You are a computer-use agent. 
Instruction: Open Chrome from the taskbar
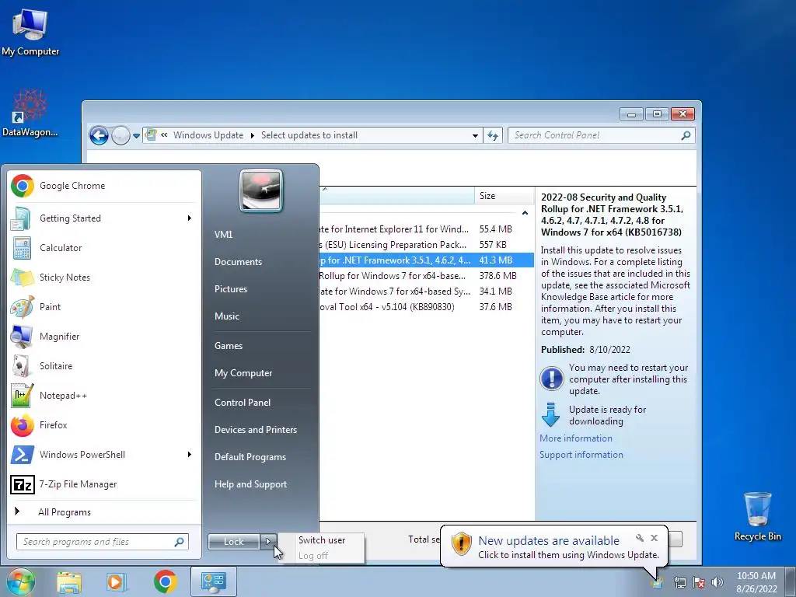point(165,581)
